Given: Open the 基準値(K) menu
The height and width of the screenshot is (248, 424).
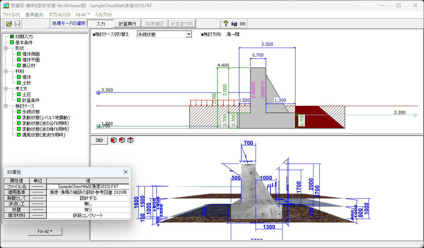Looking at the screenshot, I should (x=34, y=15).
